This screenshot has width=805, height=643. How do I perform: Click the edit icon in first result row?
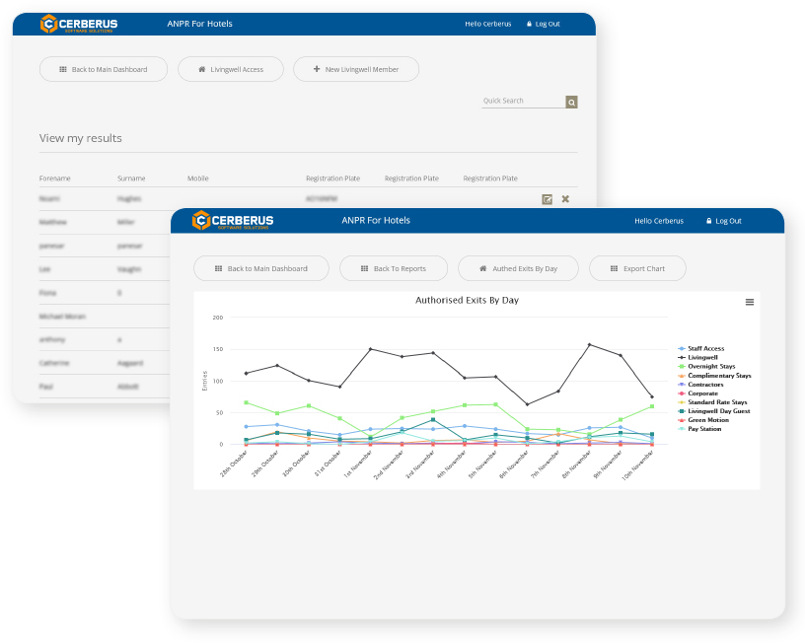point(547,199)
